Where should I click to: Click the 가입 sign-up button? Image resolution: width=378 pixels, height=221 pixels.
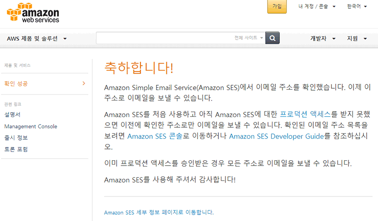(276, 7)
